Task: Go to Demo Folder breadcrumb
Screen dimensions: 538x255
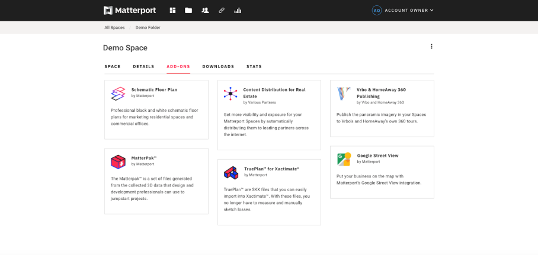Action: [x=148, y=27]
